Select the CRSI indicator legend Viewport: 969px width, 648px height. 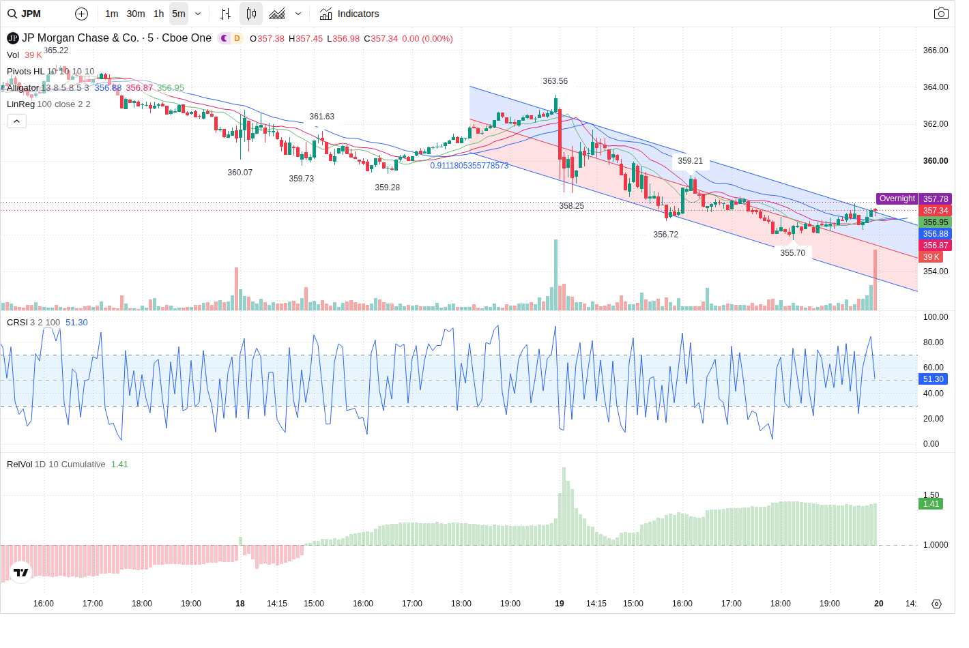coord(17,323)
